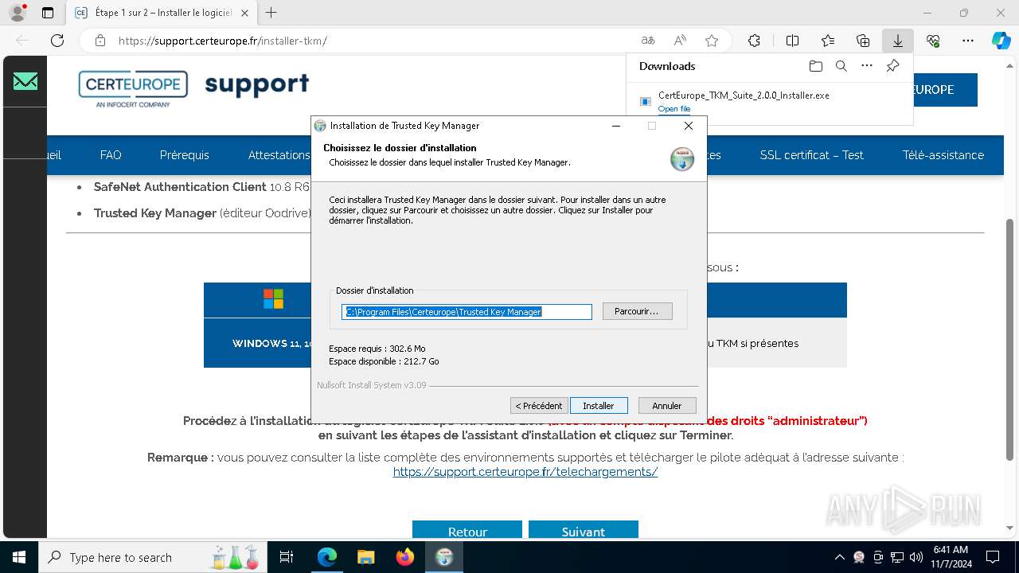Minimize the Trusted Key Manager installer window

click(x=615, y=126)
